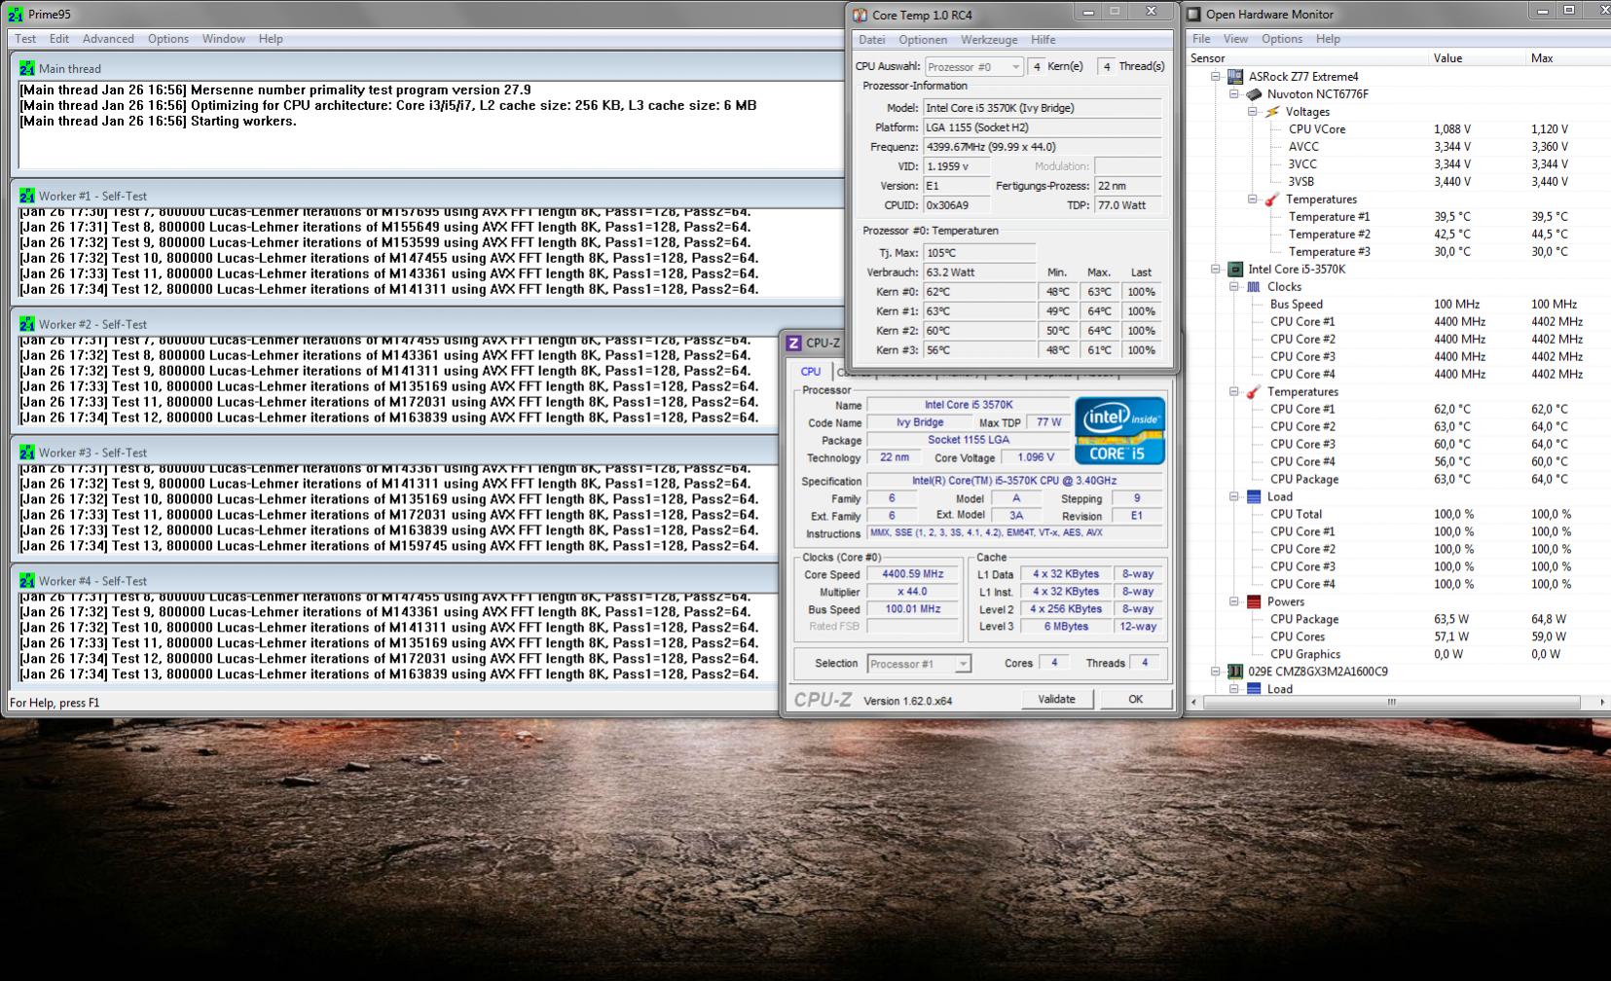Select the AVCC voltage row
The height and width of the screenshot is (981, 1611).
1400,147
